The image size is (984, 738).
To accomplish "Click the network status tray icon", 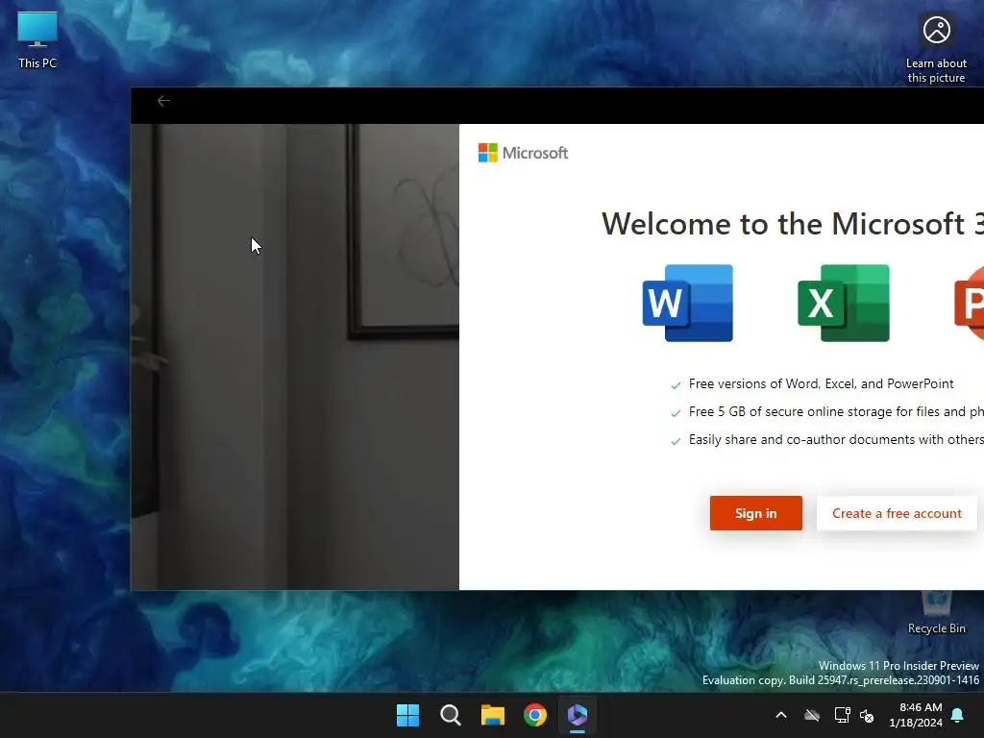I will click(x=842, y=715).
